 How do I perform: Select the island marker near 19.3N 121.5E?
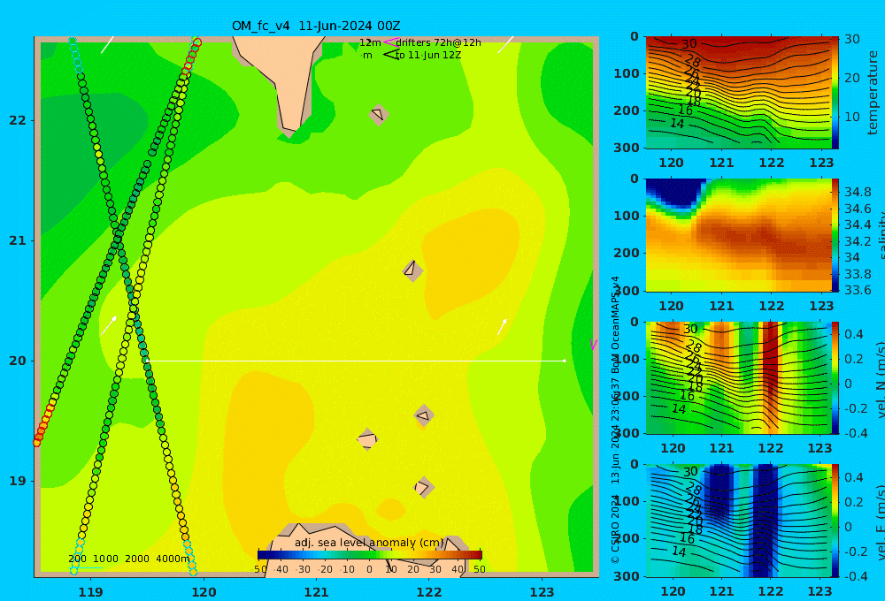coord(367,439)
